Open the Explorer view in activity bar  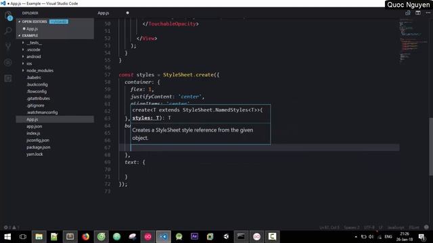point(8,16)
